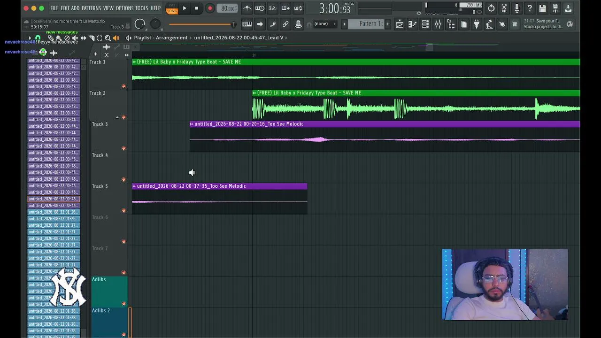Screen dimensions: 601x338
Task: Mute Track 5 with its dot
Action: click(123, 210)
